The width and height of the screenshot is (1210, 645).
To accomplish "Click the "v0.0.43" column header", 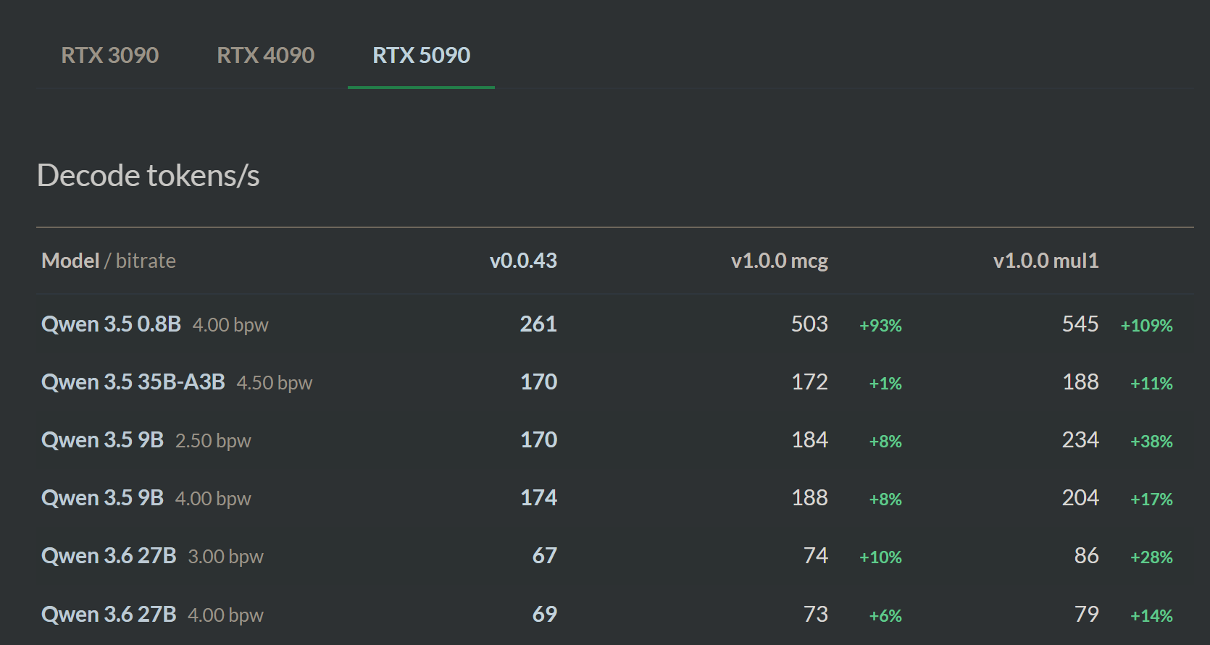I will pyautogui.click(x=523, y=261).
